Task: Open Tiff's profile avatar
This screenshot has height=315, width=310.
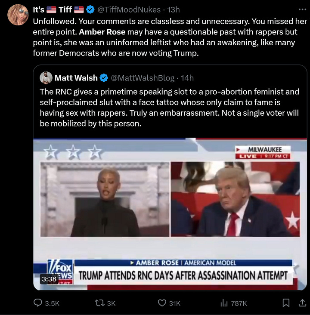Action: pos(18,15)
